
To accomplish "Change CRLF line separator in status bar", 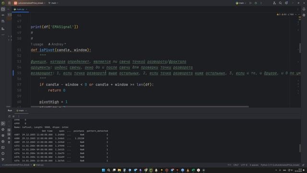I will [x=236, y=165].
